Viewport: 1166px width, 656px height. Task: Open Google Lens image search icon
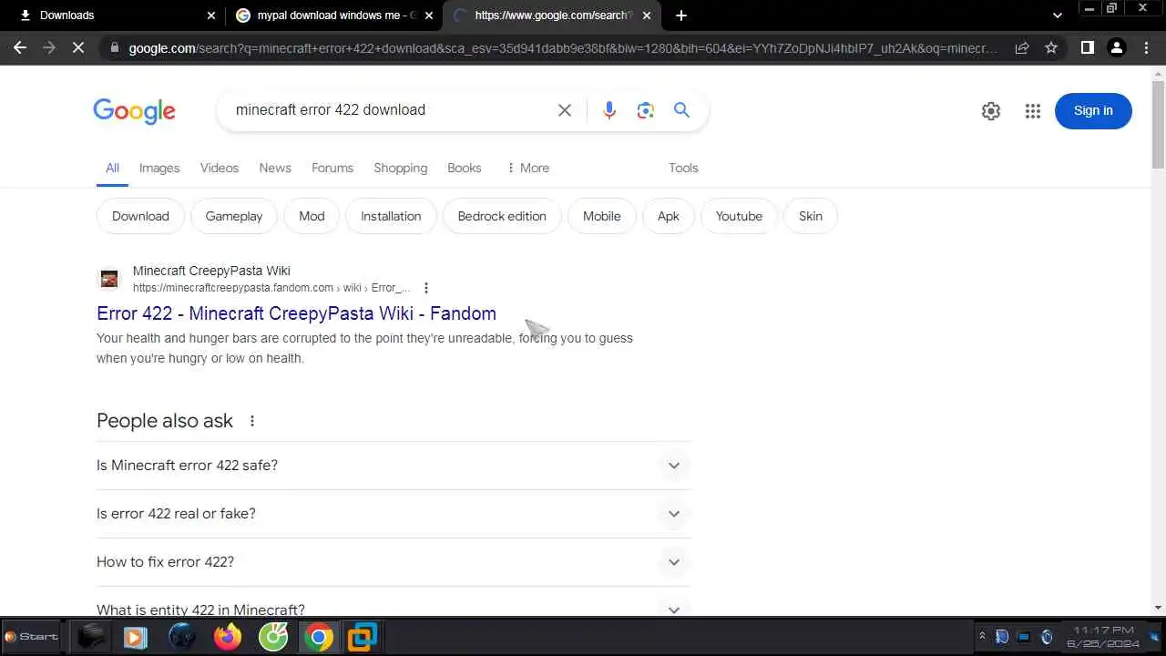coord(646,110)
